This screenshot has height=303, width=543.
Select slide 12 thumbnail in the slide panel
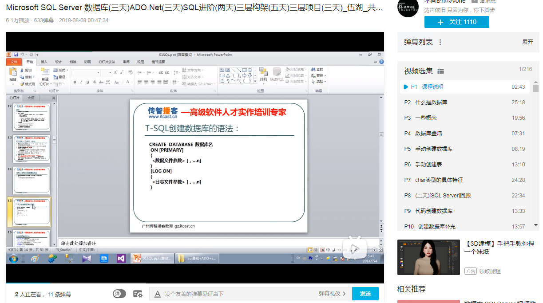coord(32,117)
